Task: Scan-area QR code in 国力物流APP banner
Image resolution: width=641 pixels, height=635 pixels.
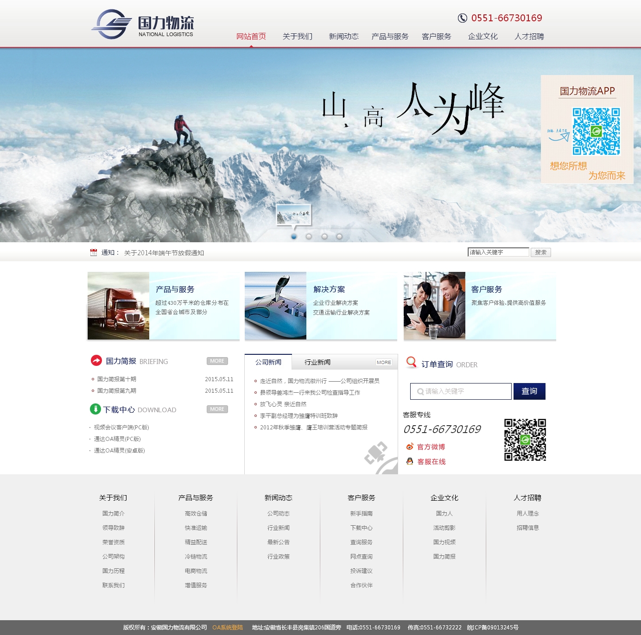Action: [x=596, y=132]
